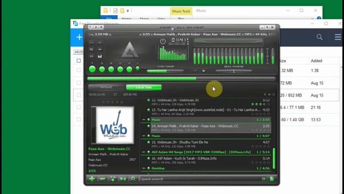
Task: Select track 16. Atif Aslam - Kuch Is Tarah
Action: coord(210,160)
